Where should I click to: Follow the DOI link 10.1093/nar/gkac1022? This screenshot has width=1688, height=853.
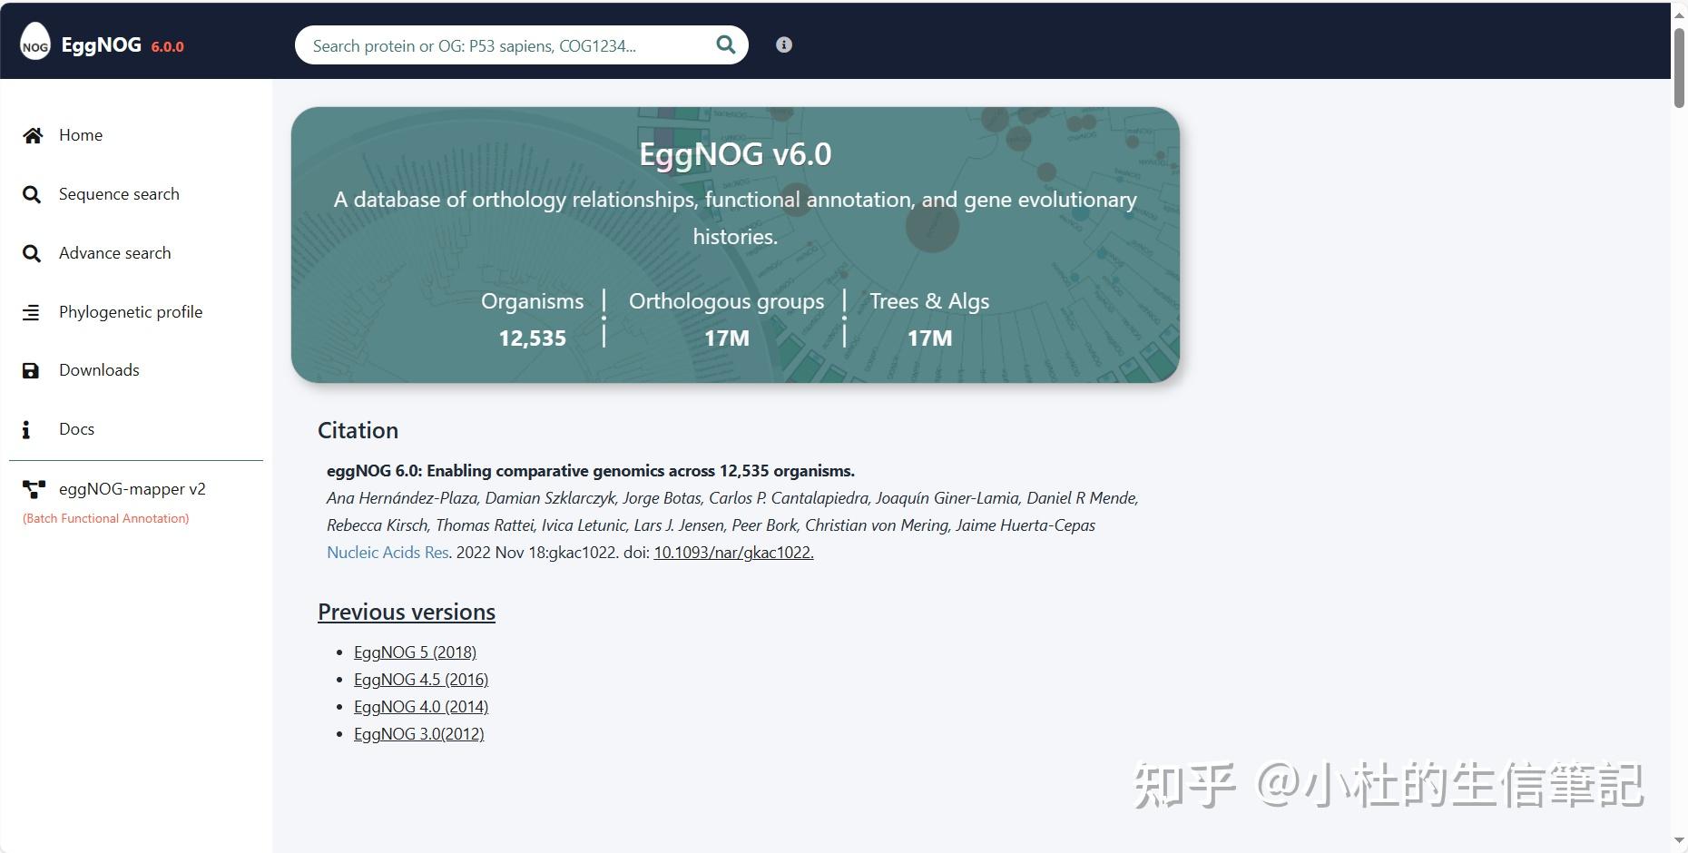pos(732,552)
